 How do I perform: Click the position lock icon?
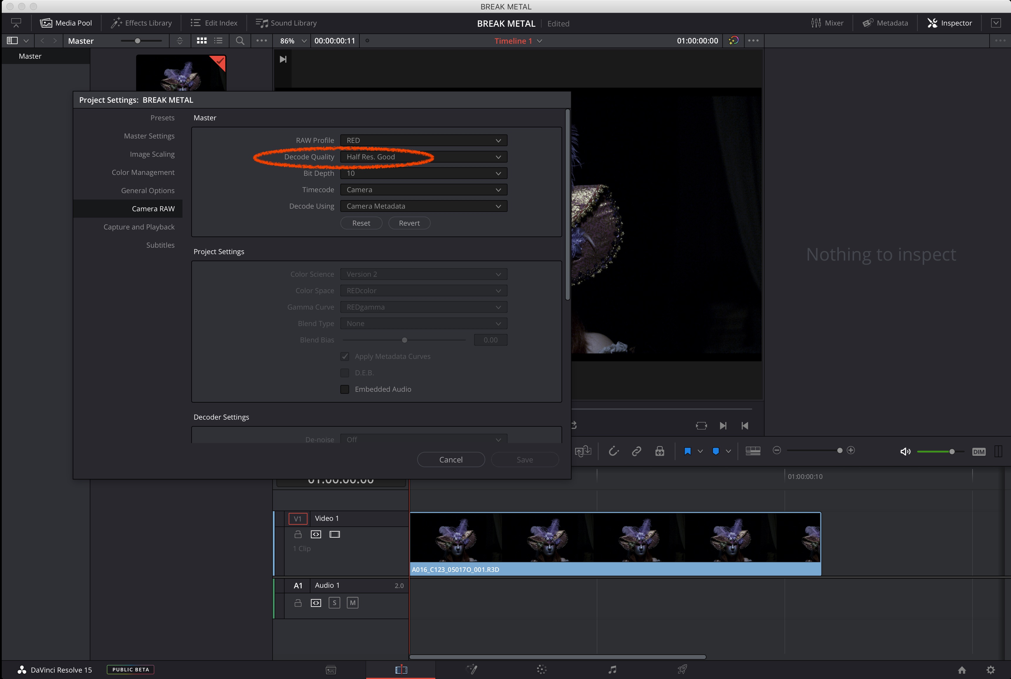[660, 451]
